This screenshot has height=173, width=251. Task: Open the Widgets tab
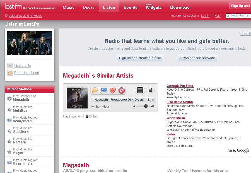[x=154, y=8]
